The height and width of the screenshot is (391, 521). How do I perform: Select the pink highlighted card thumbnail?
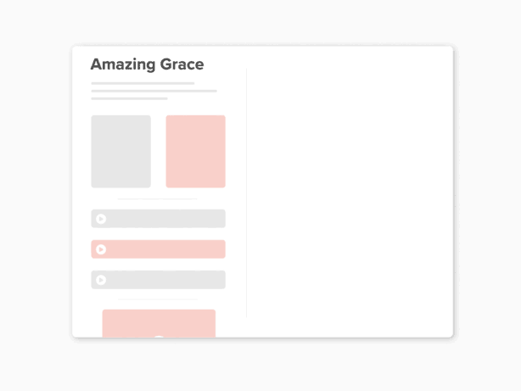click(x=196, y=152)
